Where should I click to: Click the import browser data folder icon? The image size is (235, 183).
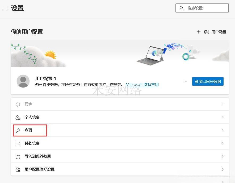[18, 156]
